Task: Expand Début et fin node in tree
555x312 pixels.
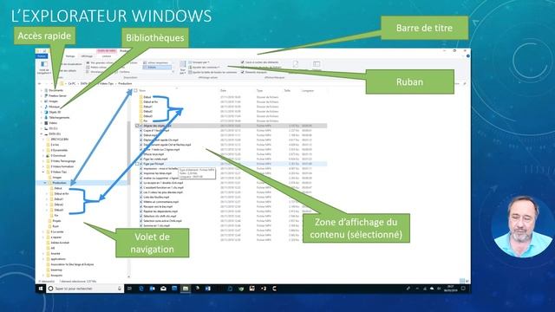Action: pyautogui.click(x=47, y=194)
